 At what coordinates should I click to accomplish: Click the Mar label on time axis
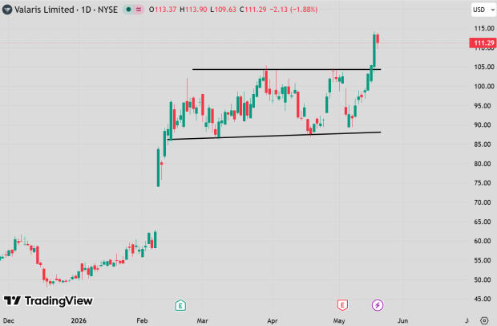[202, 320]
